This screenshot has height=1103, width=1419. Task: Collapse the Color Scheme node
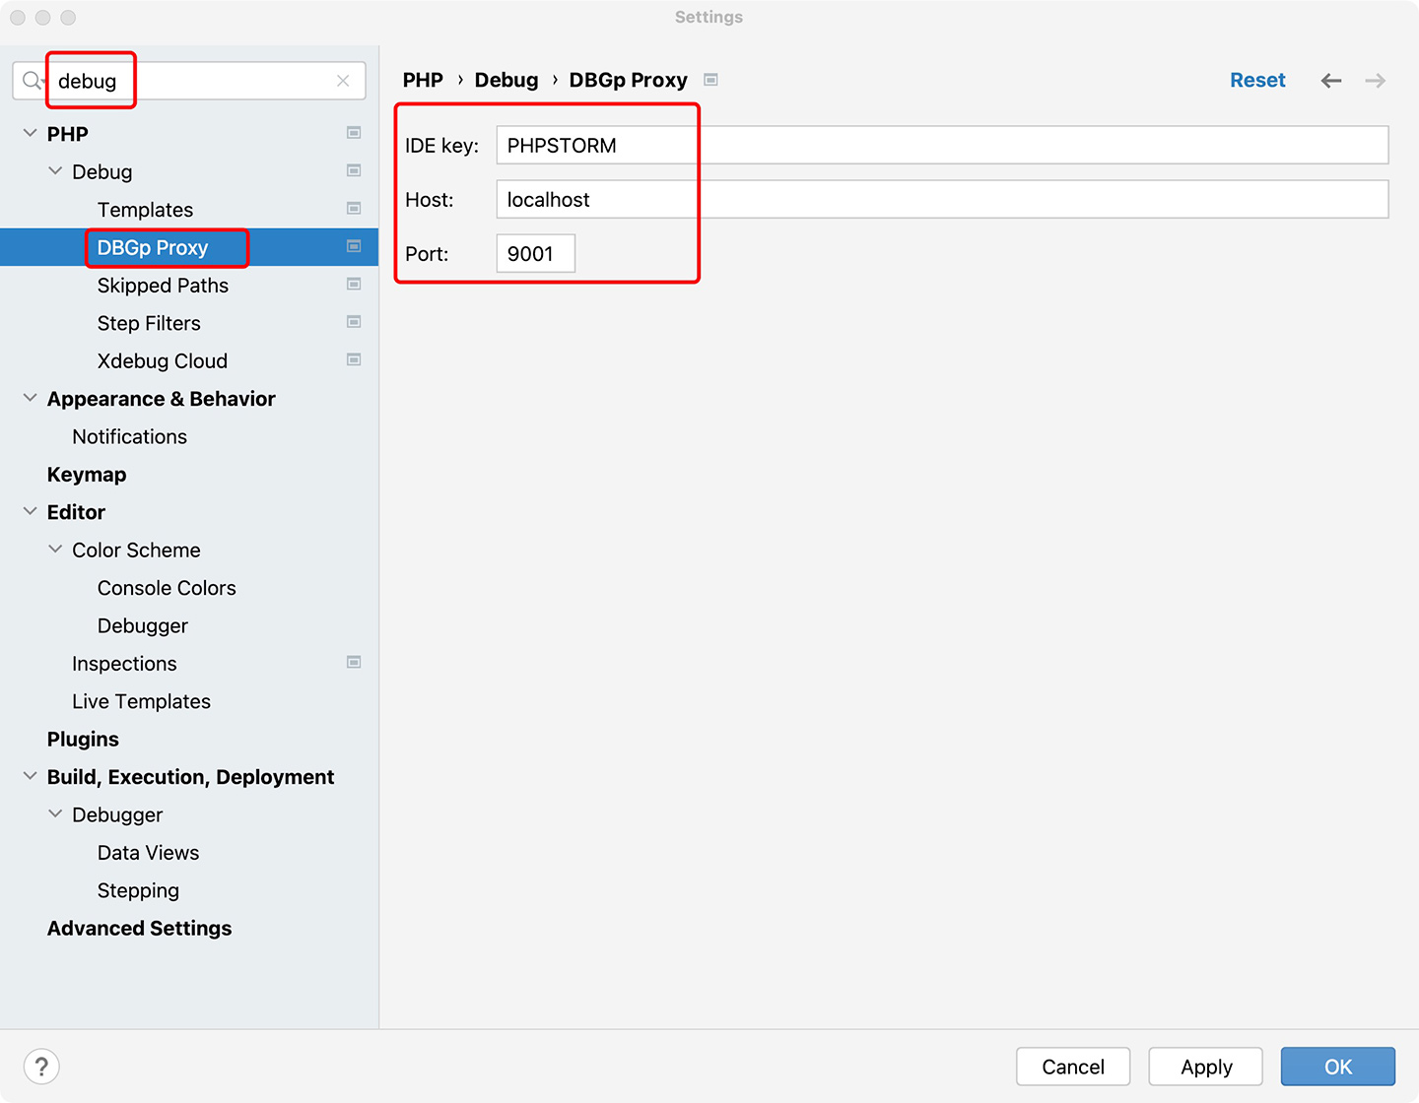tap(55, 550)
